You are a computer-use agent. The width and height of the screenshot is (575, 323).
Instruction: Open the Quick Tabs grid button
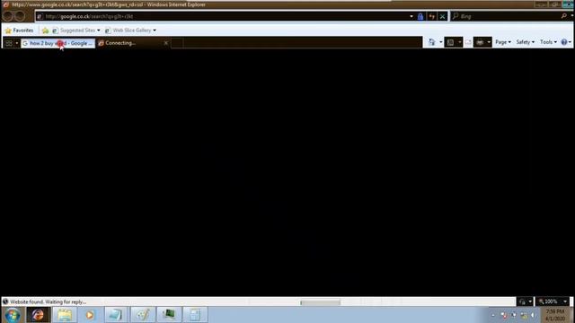click(x=9, y=43)
